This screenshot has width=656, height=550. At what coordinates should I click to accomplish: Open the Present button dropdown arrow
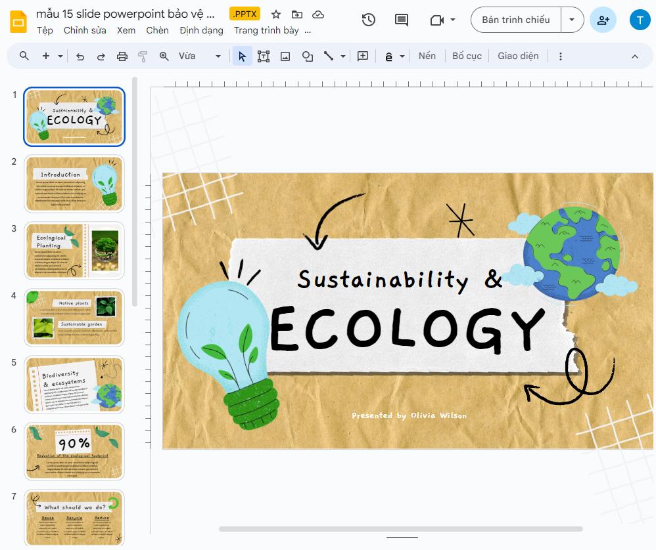(x=571, y=20)
